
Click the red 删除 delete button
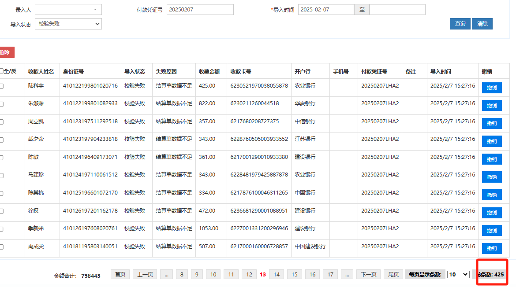6,52
